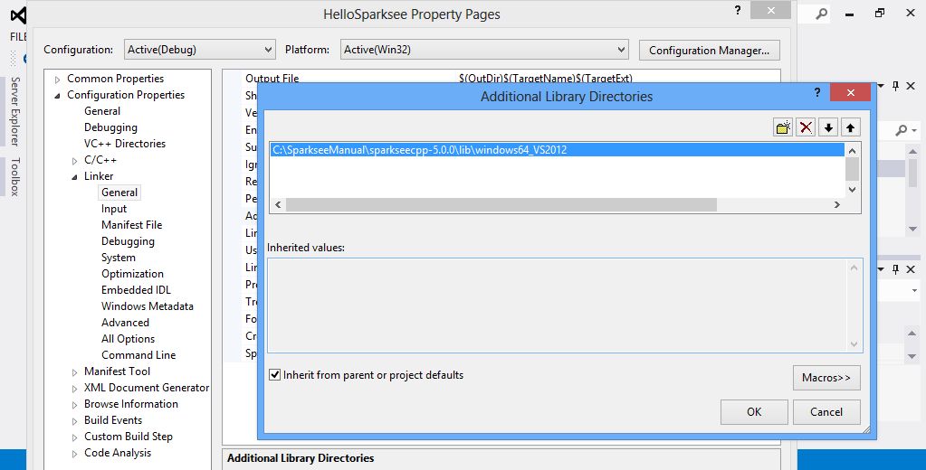Click right arrow of directory list horizontal scrollbar

(x=836, y=204)
